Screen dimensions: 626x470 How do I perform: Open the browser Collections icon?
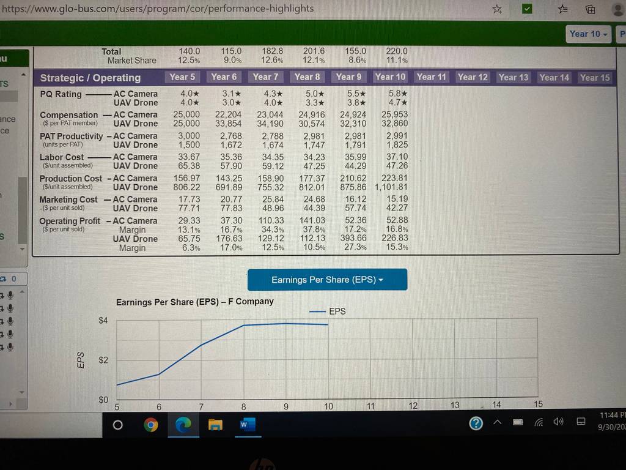590,9
